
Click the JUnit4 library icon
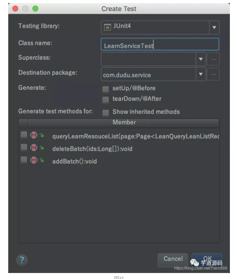pos(108,27)
